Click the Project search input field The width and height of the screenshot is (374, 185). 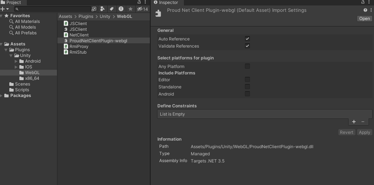coord(54,9)
